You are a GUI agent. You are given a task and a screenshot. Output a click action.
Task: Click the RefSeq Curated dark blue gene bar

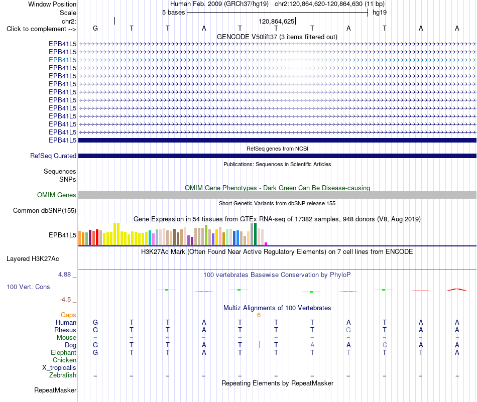coord(277,156)
